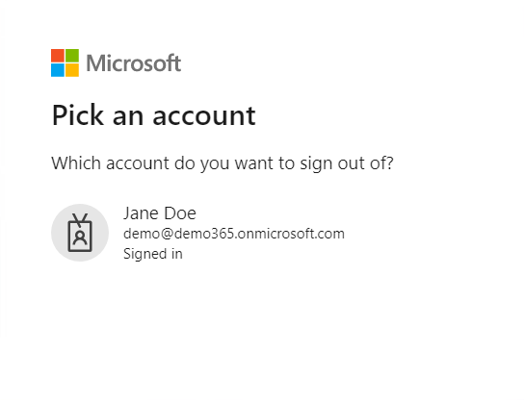Image resolution: width=524 pixels, height=400 pixels.
Task: Click the Jane Doe badge avatar icon
Action: point(80,233)
